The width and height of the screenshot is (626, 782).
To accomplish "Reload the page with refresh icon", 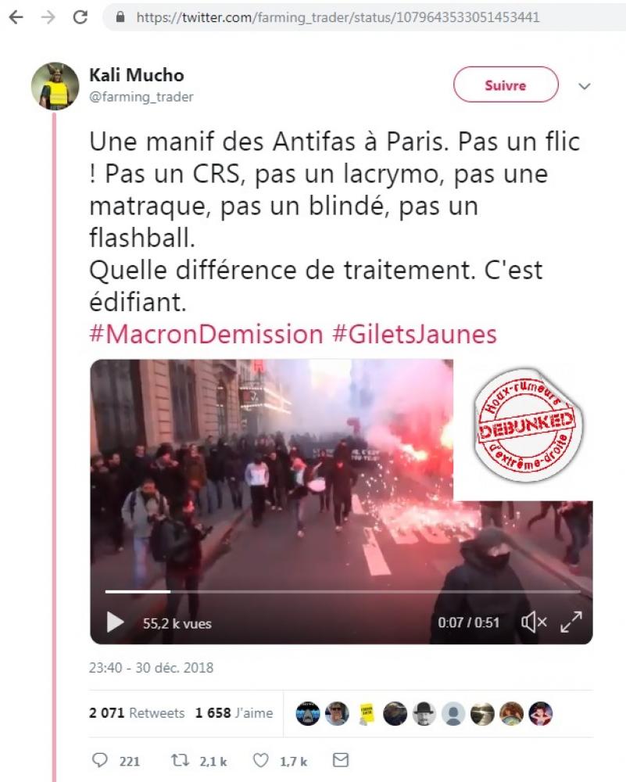I will 80,17.
